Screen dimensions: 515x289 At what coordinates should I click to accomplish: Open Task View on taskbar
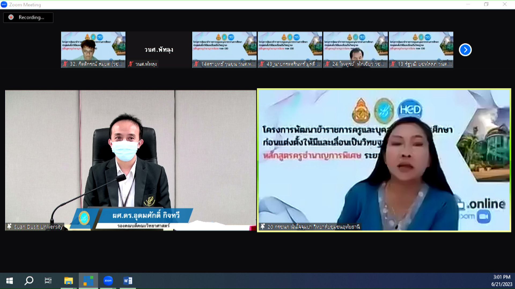(x=48, y=281)
